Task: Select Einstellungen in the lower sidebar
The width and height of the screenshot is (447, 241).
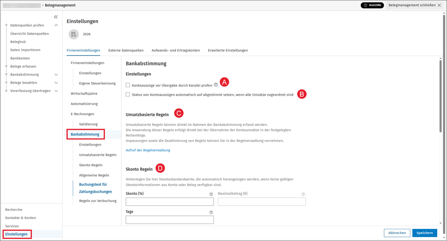Action: (x=16, y=234)
